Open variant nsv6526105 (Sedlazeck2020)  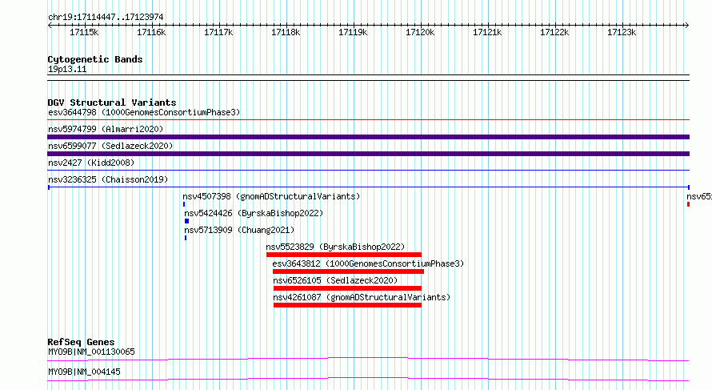tap(335, 280)
